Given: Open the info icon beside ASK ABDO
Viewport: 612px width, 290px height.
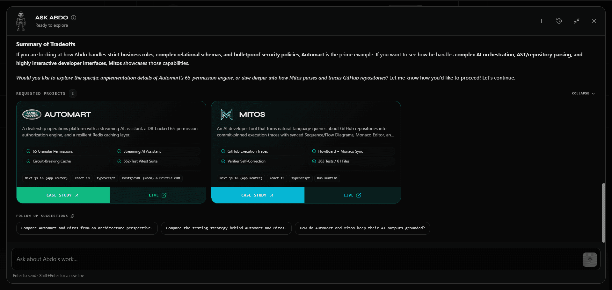Looking at the screenshot, I should pyautogui.click(x=74, y=18).
